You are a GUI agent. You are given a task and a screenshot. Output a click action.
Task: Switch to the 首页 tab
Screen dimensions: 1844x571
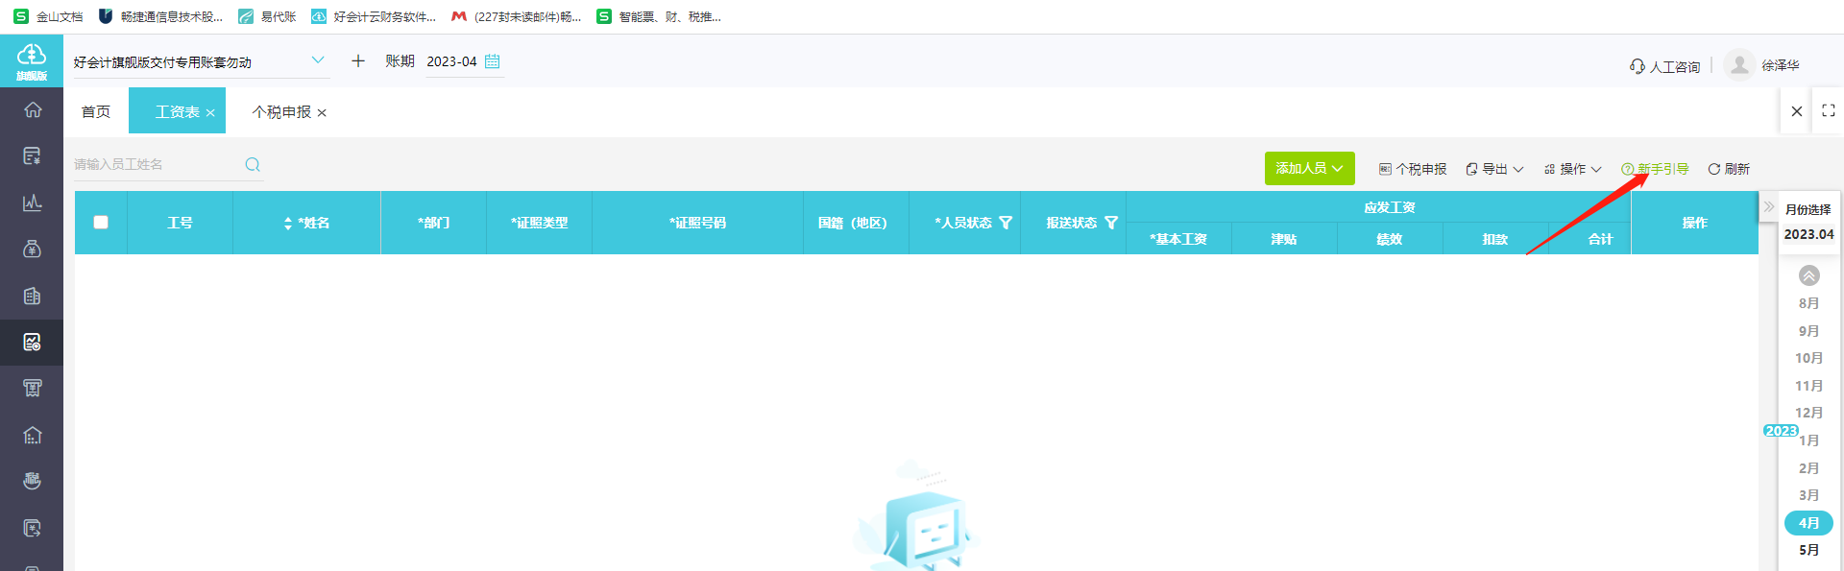(96, 112)
